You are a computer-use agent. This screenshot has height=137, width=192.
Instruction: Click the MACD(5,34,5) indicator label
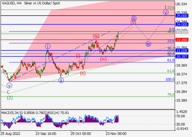pyautogui.click(x=12, y=113)
